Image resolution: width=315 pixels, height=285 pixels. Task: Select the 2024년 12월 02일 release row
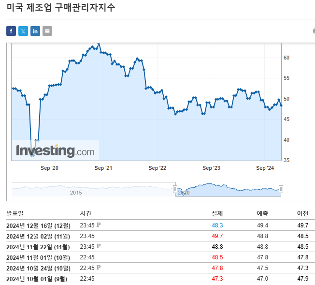coord(38,236)
